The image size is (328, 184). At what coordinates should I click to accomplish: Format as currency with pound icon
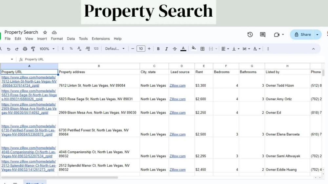(x=63, y=49)
